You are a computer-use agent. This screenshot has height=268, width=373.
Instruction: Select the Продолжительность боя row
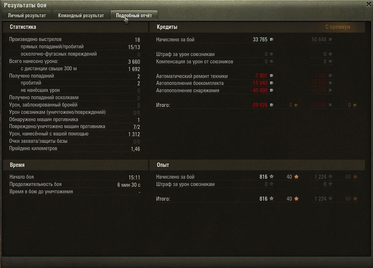tap(75, 185)
